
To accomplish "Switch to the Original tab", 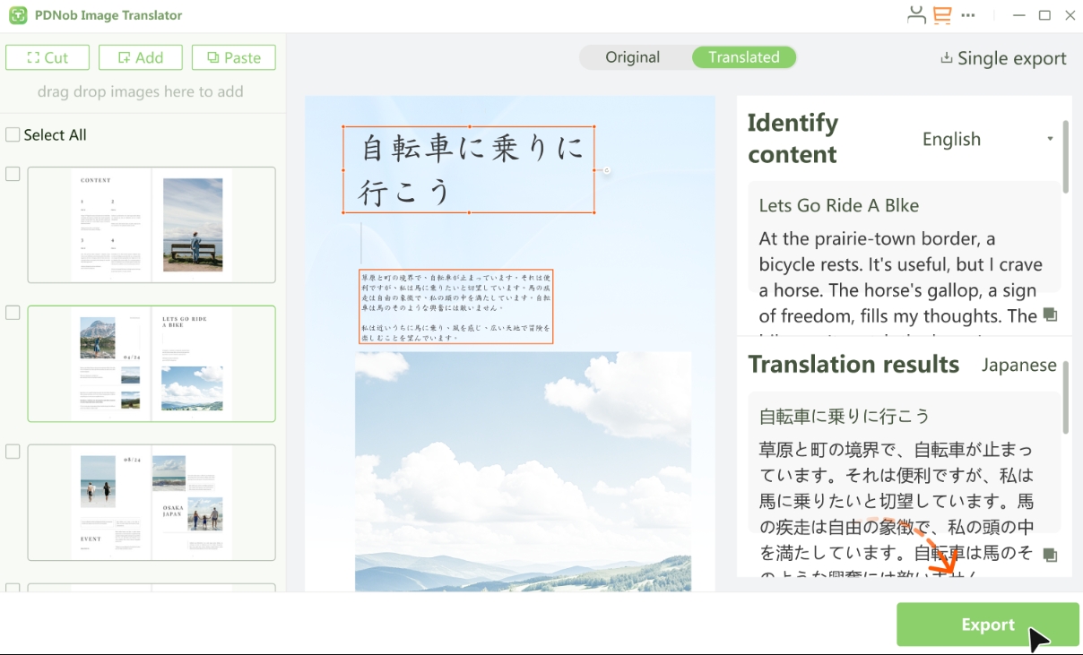I will click(634, 56).
